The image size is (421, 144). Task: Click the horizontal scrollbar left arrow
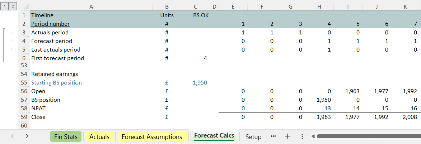coord(313,136)
